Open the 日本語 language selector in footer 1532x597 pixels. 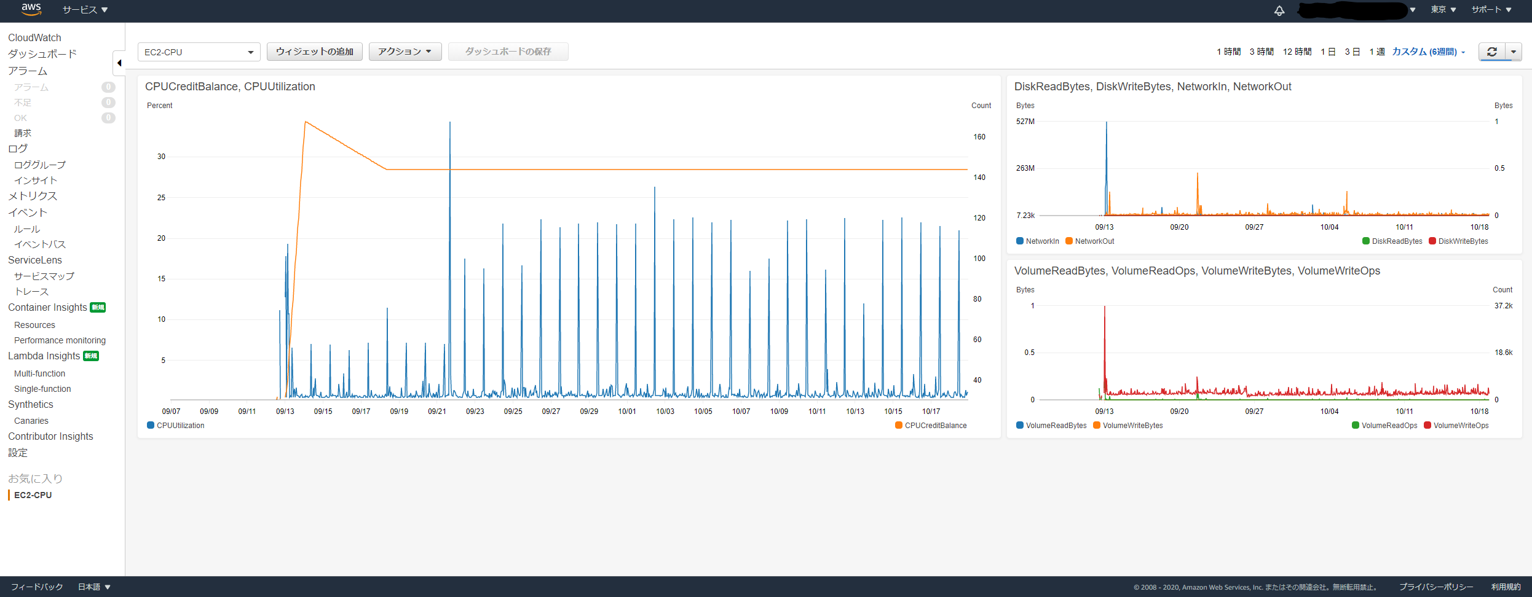(x=93, y=587)
